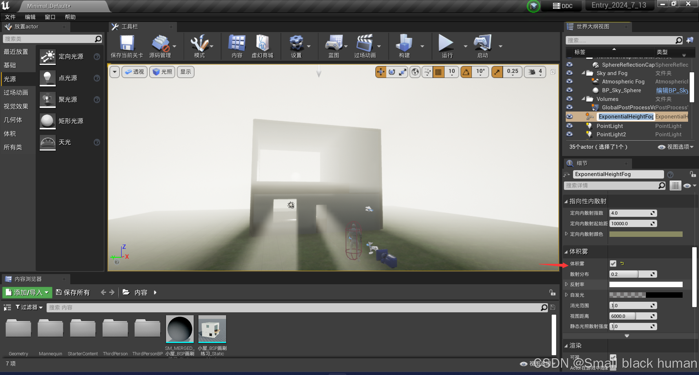Toggle the Volumetric Fog (体积雾) checkbox

click(613, 263)
